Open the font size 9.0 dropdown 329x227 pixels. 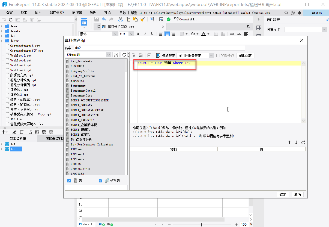pos(131,34)
